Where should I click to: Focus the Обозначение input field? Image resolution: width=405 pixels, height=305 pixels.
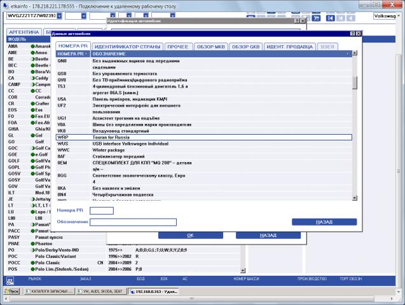pos(134,222)
